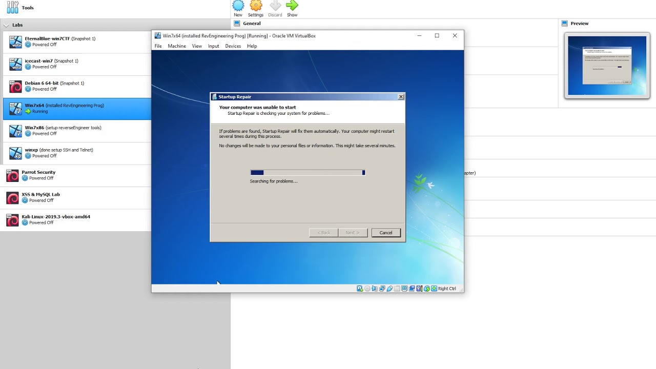Click network adapters status icon

coord(382,289)
